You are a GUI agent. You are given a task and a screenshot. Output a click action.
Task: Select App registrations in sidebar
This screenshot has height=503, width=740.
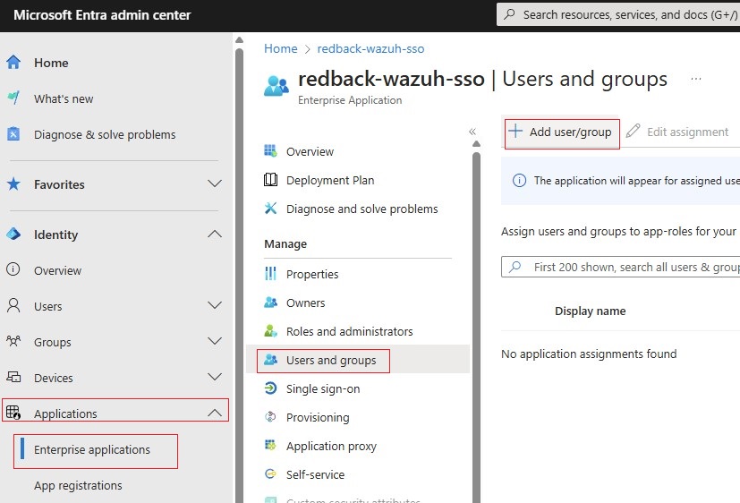tap(78, 485)
